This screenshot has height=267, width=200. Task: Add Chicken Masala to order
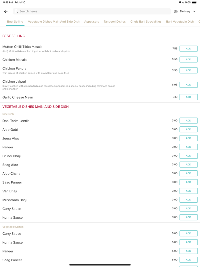[188, 59]
